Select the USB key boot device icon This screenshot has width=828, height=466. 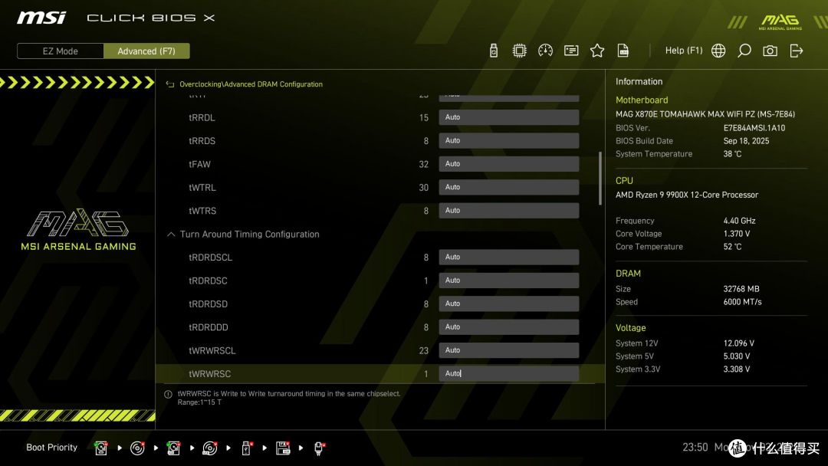coord(246,448)
